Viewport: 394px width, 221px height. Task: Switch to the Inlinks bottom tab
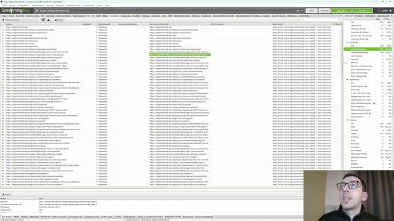click(x=17, y=217)
